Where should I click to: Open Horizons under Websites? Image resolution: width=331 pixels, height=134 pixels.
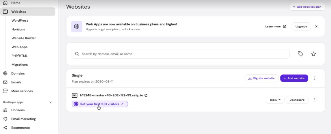18,29
